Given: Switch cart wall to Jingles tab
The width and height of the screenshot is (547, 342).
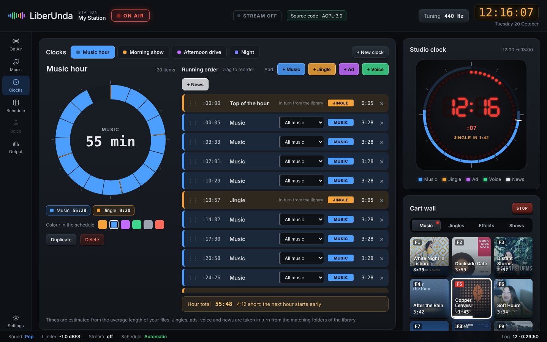Looking at the screenshot, I should (456, 225).
